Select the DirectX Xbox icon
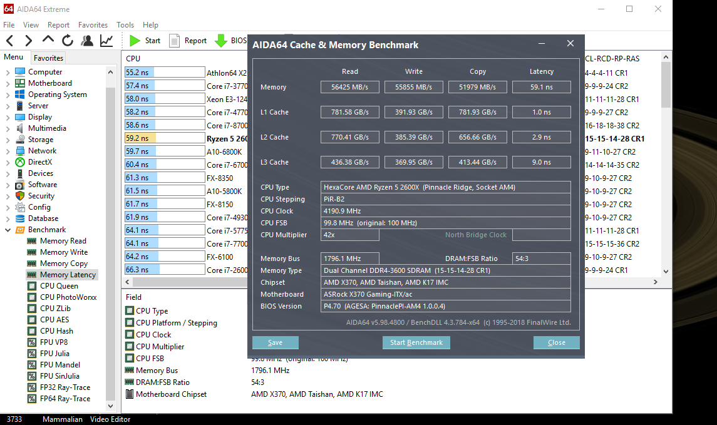This screenshot has height=425, width=717. pos(20,161)
